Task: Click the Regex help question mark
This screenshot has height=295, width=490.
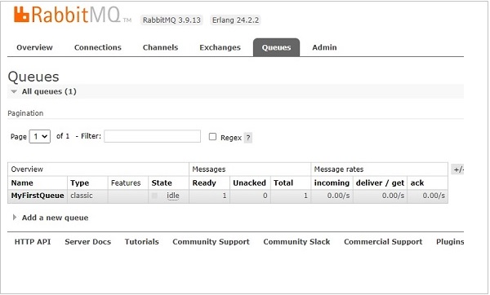Action: click(x=247, y=138)
